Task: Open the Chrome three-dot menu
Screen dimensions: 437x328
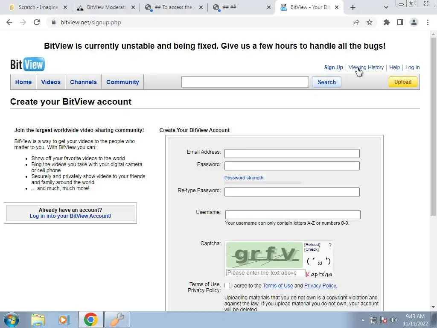Action: (x=428, y=22)
